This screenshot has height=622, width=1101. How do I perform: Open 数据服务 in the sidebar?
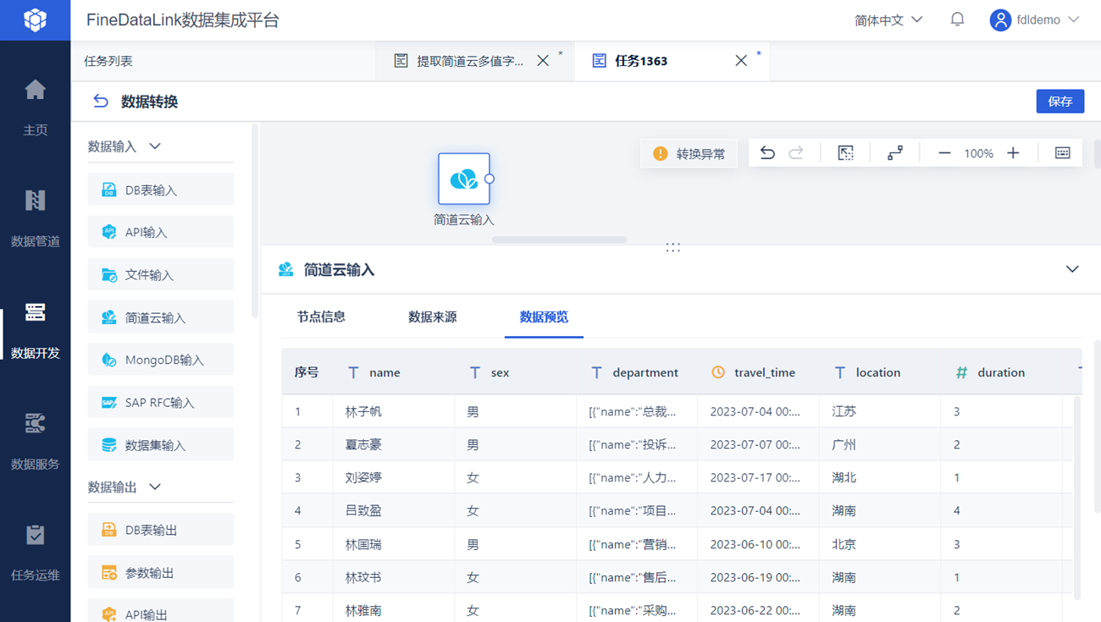(35, 441)
